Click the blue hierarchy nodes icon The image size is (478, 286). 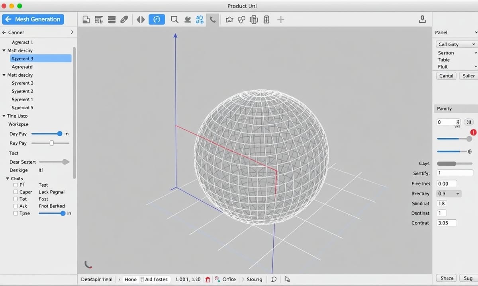click(200, 19)
